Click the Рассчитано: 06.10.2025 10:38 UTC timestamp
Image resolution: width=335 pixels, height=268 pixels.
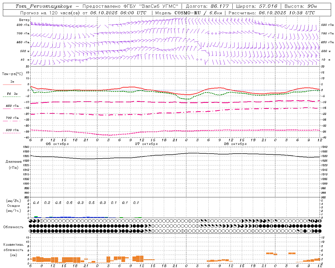pos(272,13)
